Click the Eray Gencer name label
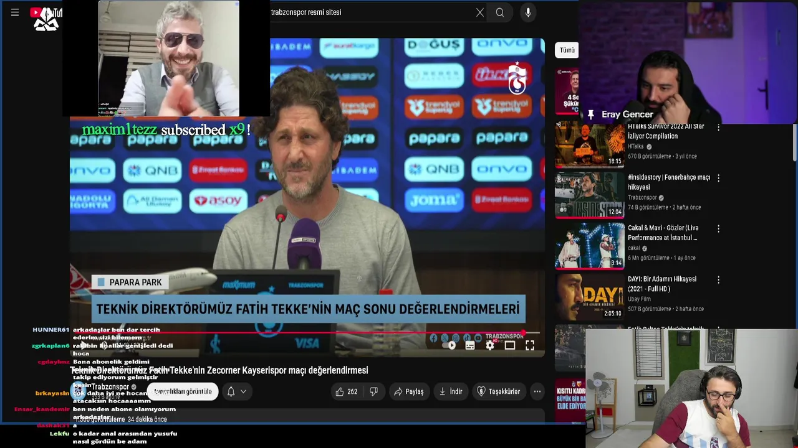The image size is (798, 448). coord(627,114)
